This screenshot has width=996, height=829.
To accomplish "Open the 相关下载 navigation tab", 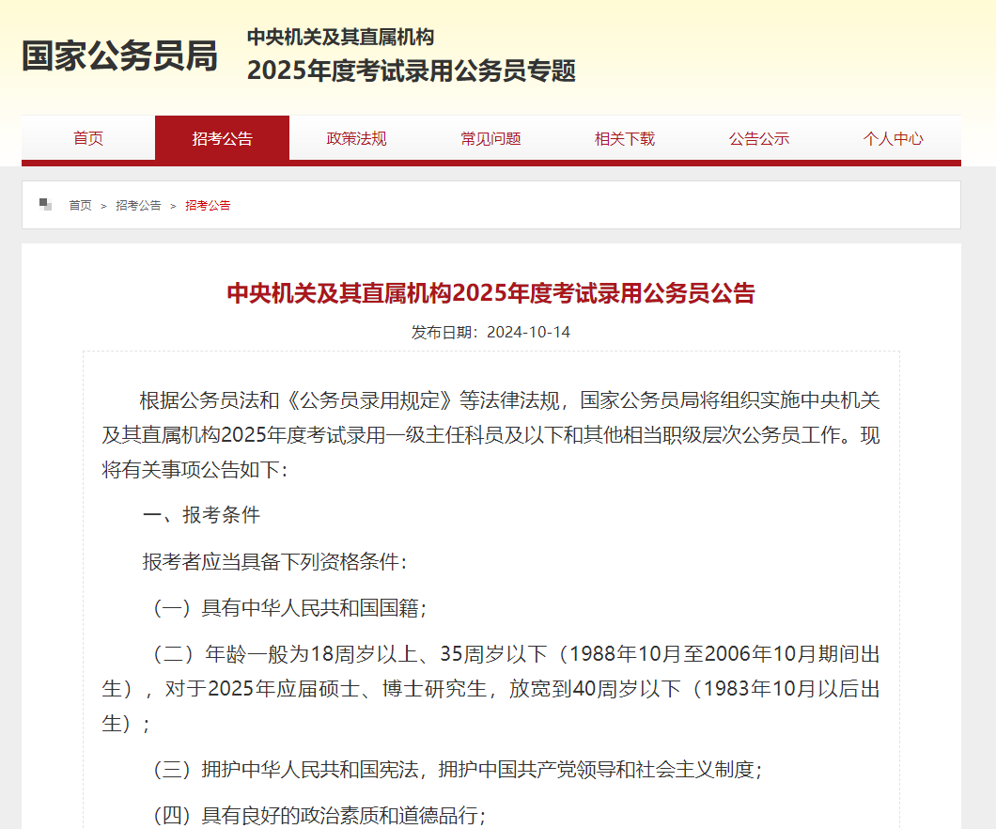I will click(x=625, y=138).
